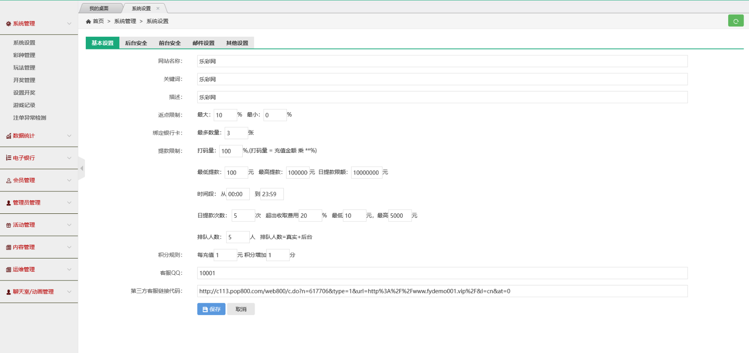The width and height of the screenshot is (749, 353).
Task: Click the blue 保存 button
Action: point(211,309)
